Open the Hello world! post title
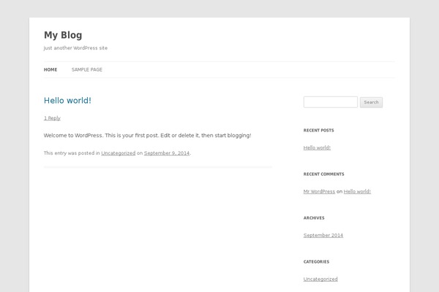Viewport: 439px width, 292px height. click(x=67, y=100)
